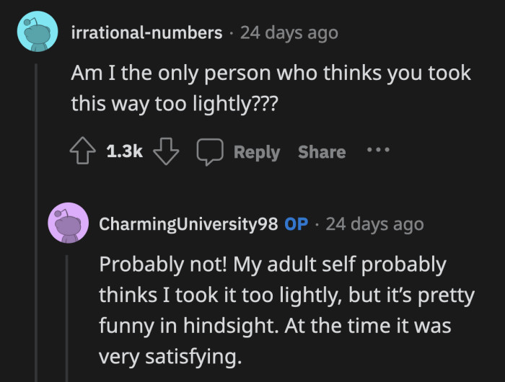Share the irrational-numbers comment

tap(322, 152)
